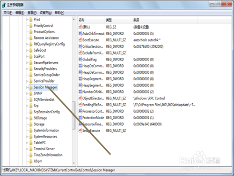The width and height of the screenshot is (234, 176).
Task: Click the string icon of ExcludeFromK...
Action: click(80, 53)
